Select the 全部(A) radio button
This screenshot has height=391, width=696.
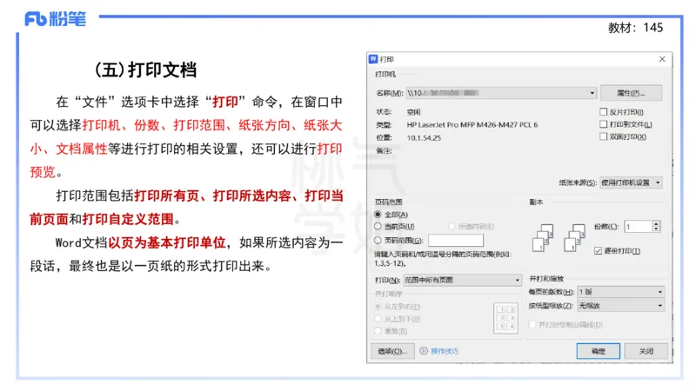pyautogui.click(x=378, y=215)
